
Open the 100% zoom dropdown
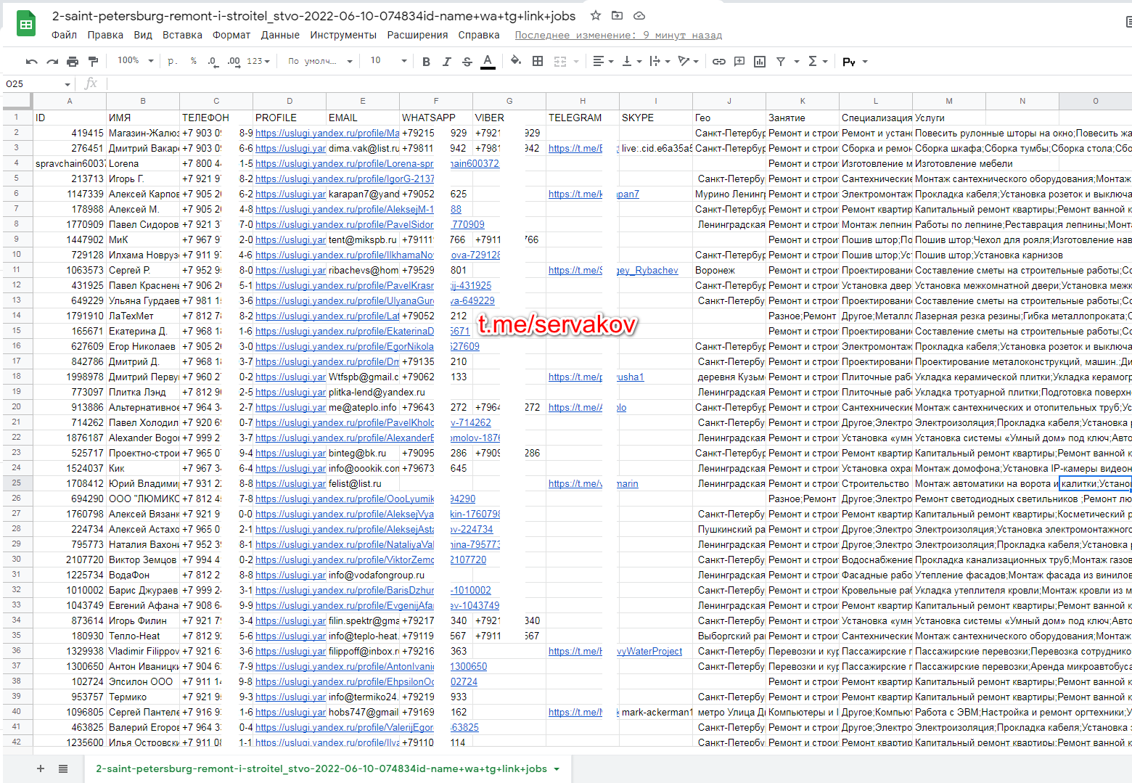[136, 61]
